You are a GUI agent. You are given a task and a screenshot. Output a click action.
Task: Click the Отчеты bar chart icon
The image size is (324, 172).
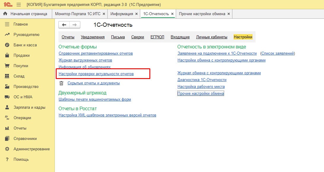pos(7,128)
